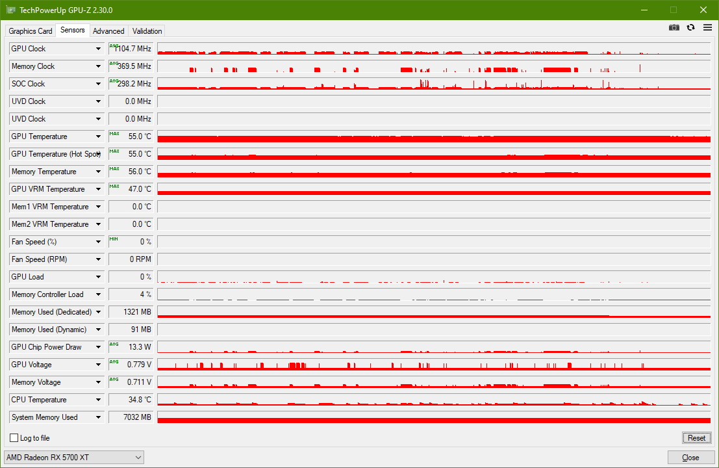Click the System Memory Used value 7032 MB

[131, 417]
